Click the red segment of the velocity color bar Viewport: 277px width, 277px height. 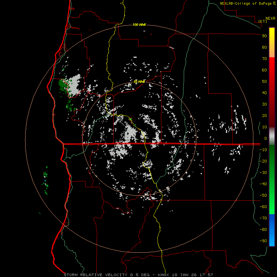click(272, 92)
